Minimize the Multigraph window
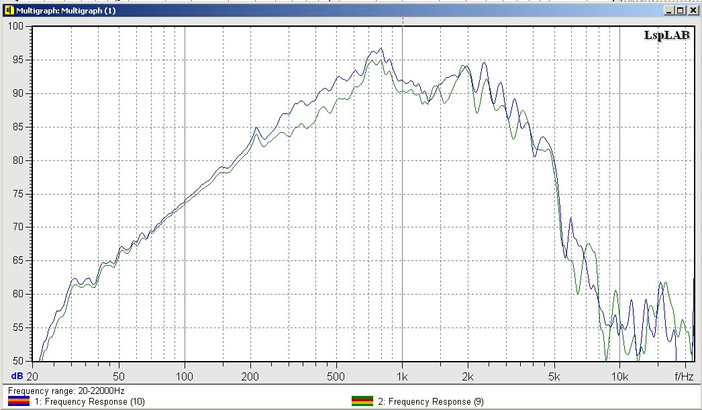The width and height of the screenshot is (702, 410). click(669, 10)
